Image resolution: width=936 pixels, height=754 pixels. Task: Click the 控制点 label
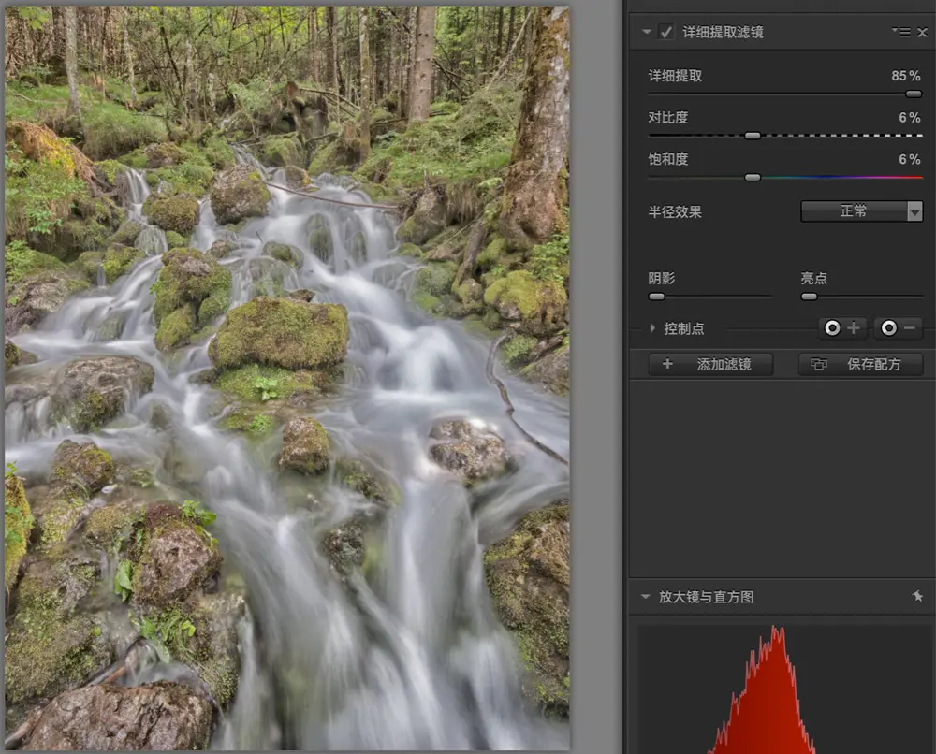pyautogui.click(x=684, y=328)
